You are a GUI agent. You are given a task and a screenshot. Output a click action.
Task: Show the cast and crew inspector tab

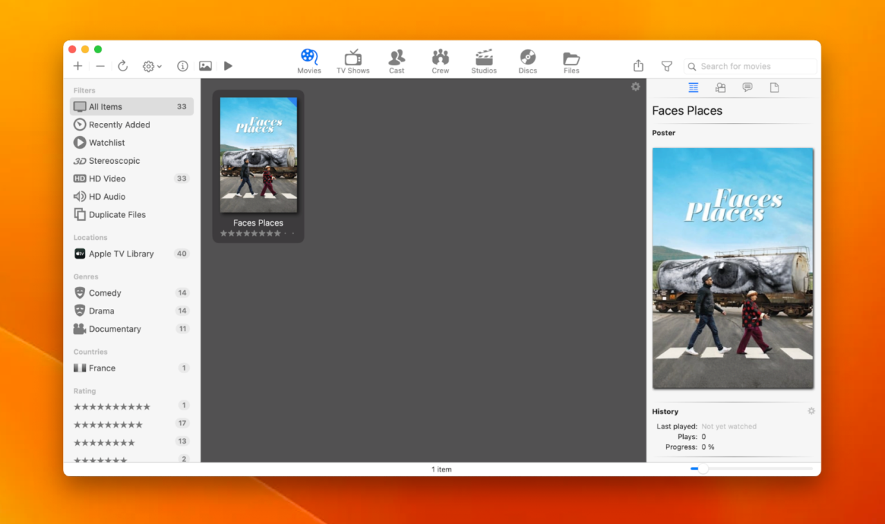[x=720, y=88]
